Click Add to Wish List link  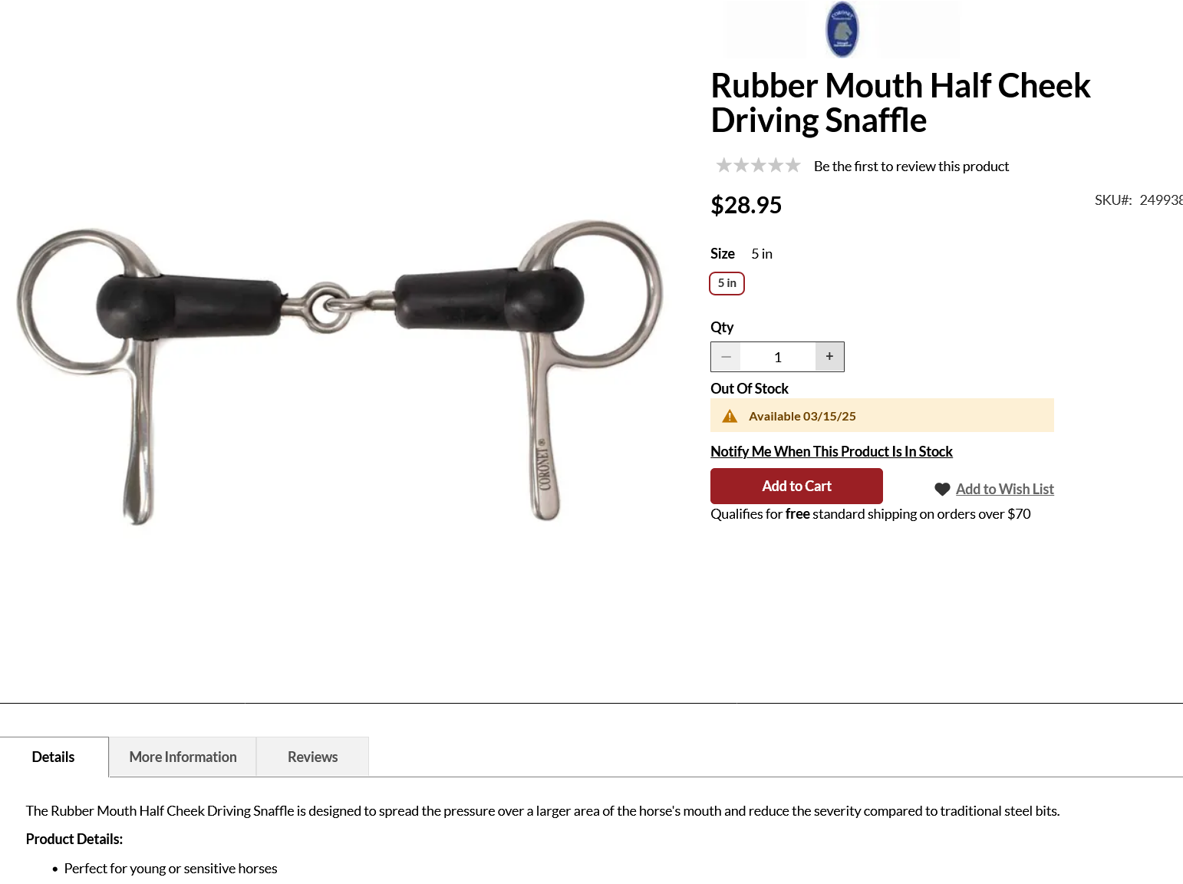click(x=1005, y=490)
